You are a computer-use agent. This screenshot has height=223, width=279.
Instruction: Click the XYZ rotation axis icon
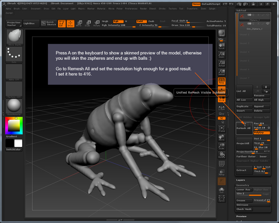click(x=222, y=114)
